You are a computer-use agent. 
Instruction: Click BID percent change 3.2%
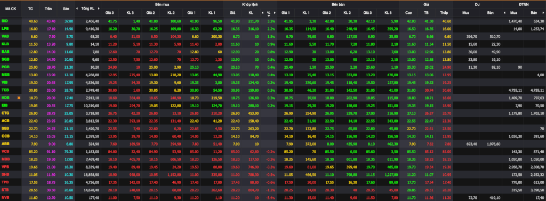[x=271, y=21]
